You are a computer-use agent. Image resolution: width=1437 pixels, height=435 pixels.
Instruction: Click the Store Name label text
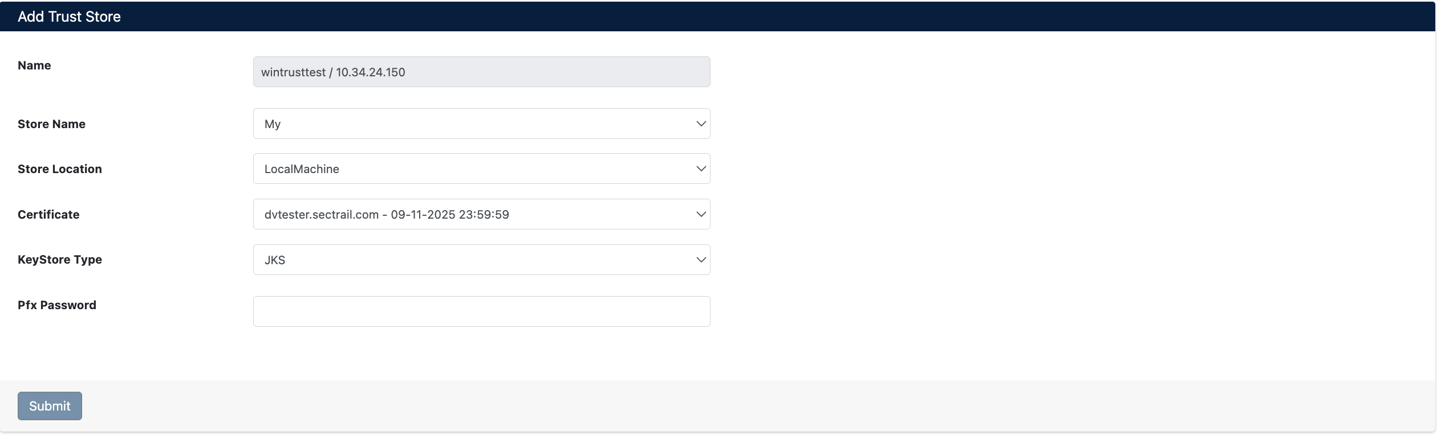pos(51,124)
